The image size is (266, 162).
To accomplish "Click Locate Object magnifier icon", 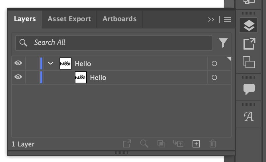I will [144, 143].
